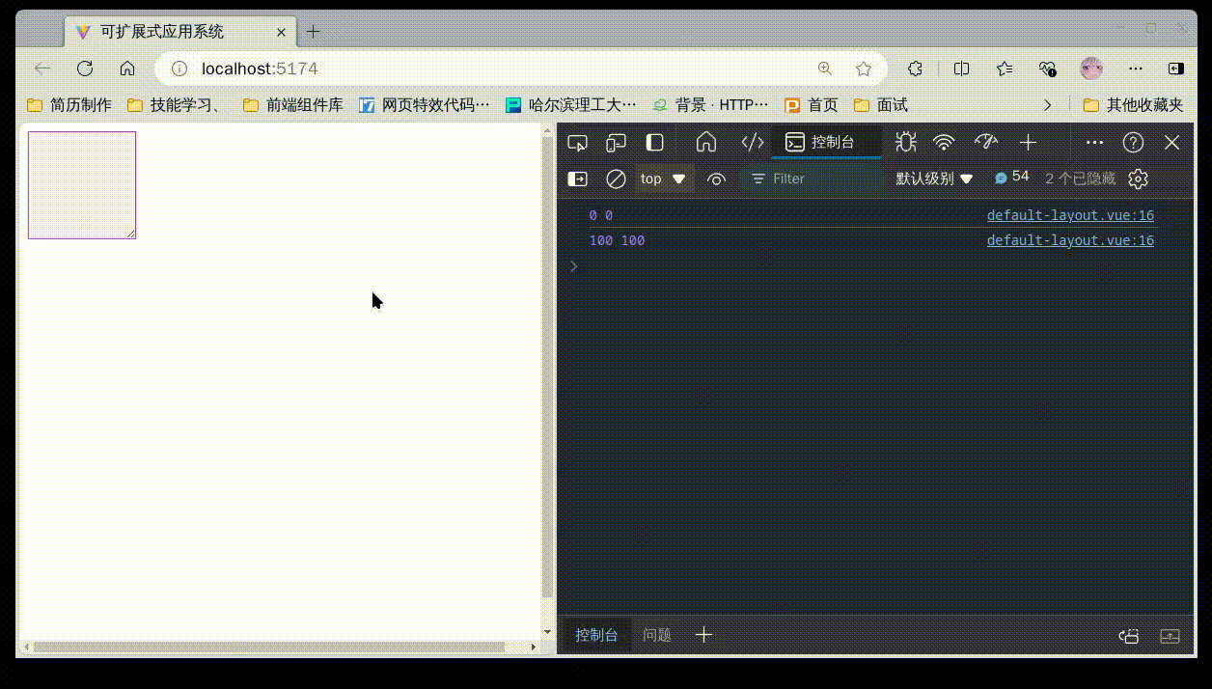1212x689 pixels.
Task: Clear the console
Action: [616, 179]
